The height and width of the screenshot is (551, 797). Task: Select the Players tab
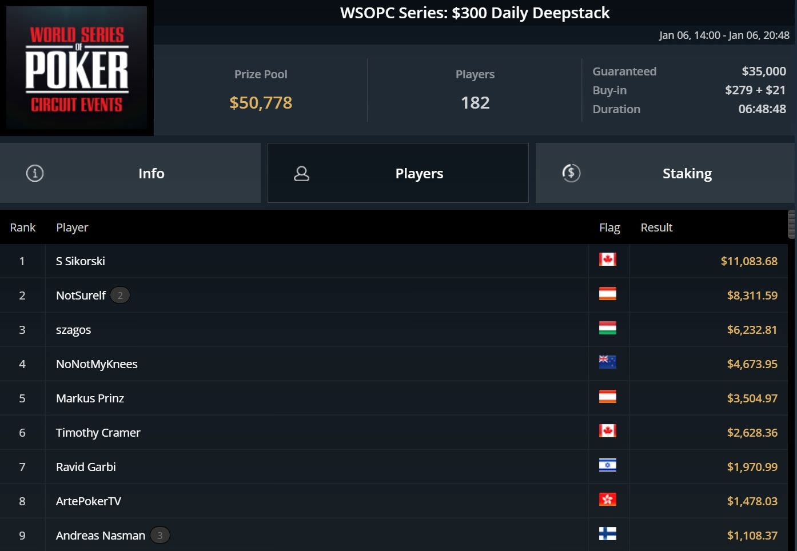(398, 173)
